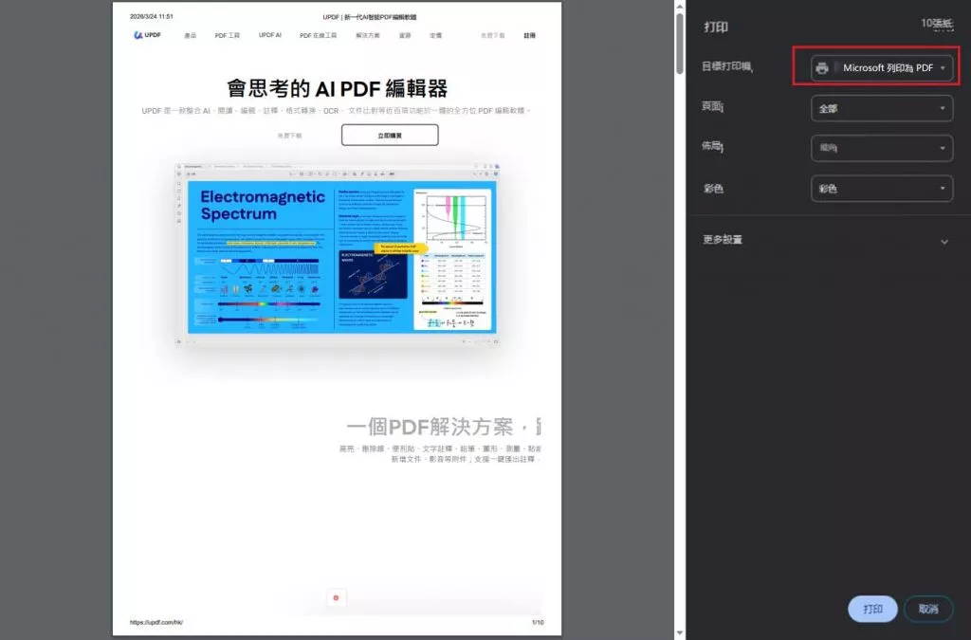Screen dimensions: 971x640
Task: Click the 立即購買 button in the page preview
Action: click(389, 135)
